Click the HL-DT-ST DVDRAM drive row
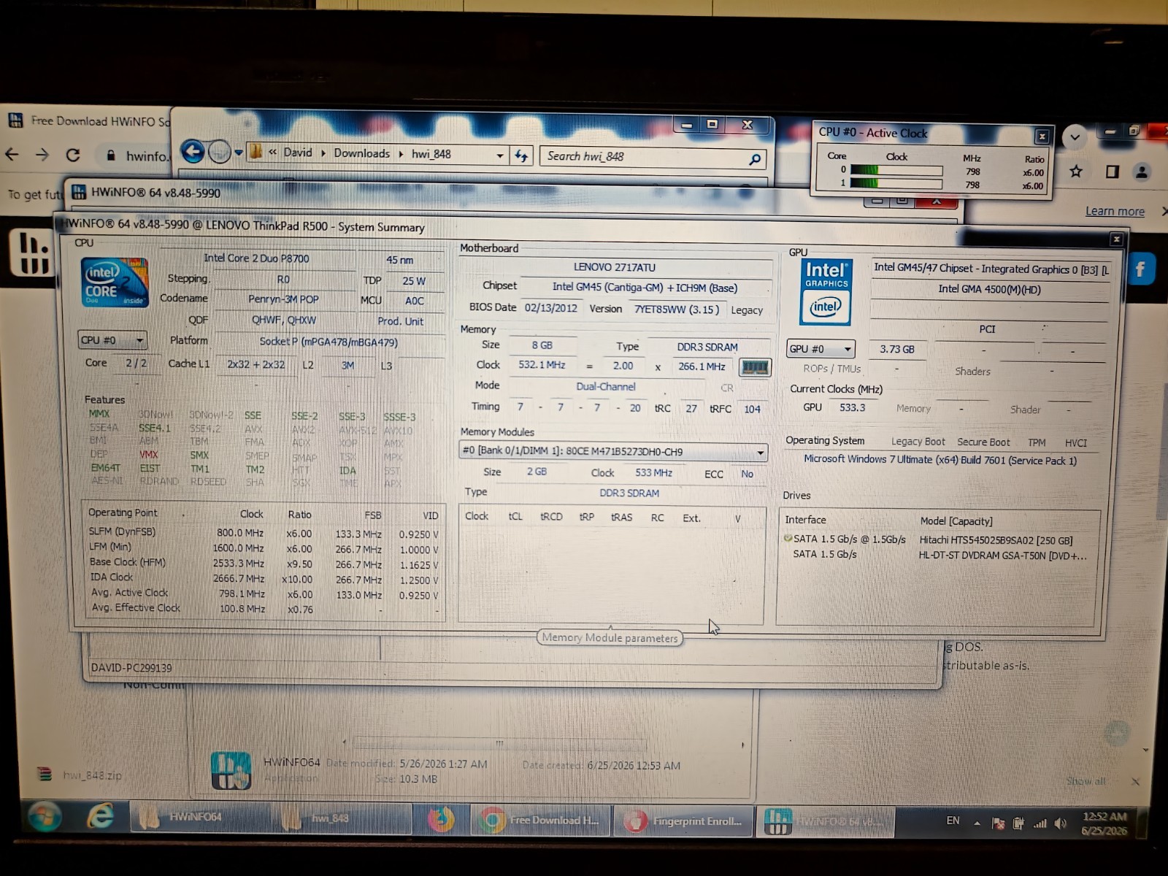The height and width of the screenshot is (876, 1168). 940,555
